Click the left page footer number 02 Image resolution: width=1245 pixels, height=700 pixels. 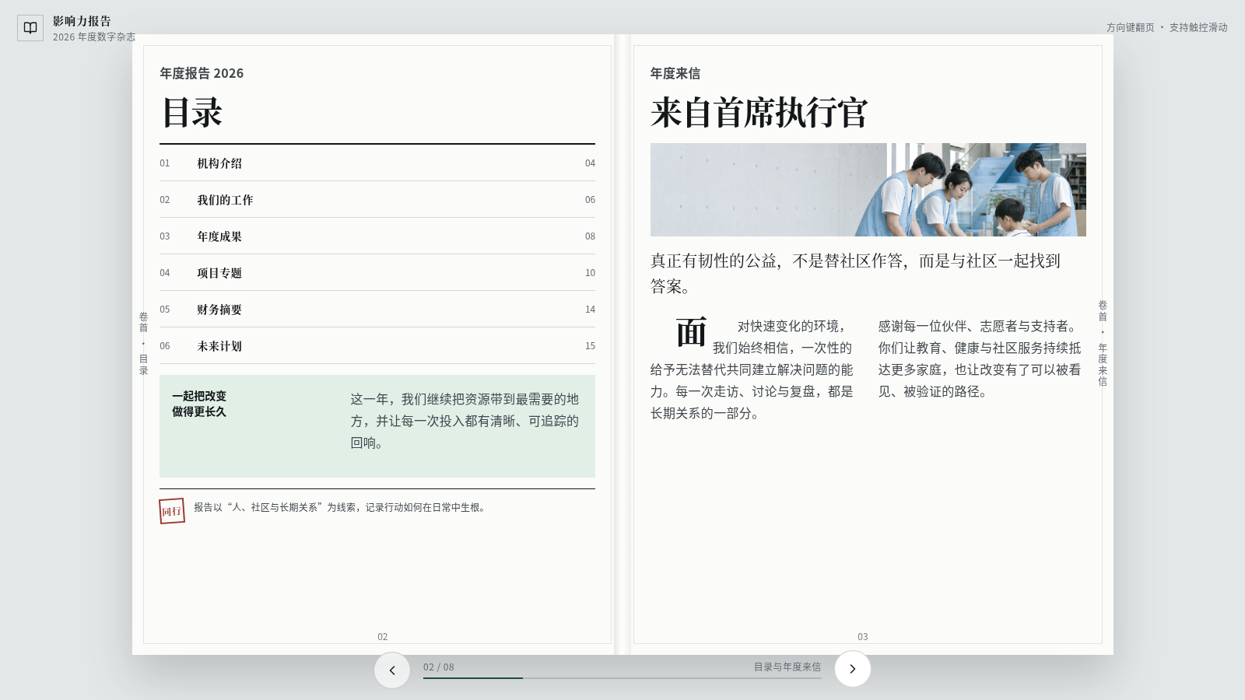tap(382, 637)
